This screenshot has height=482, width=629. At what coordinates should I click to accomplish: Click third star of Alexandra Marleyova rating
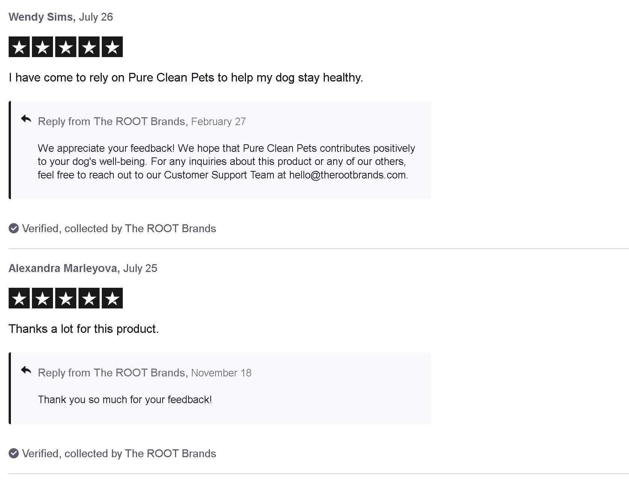pyautogui.click(x=66, y=298)
